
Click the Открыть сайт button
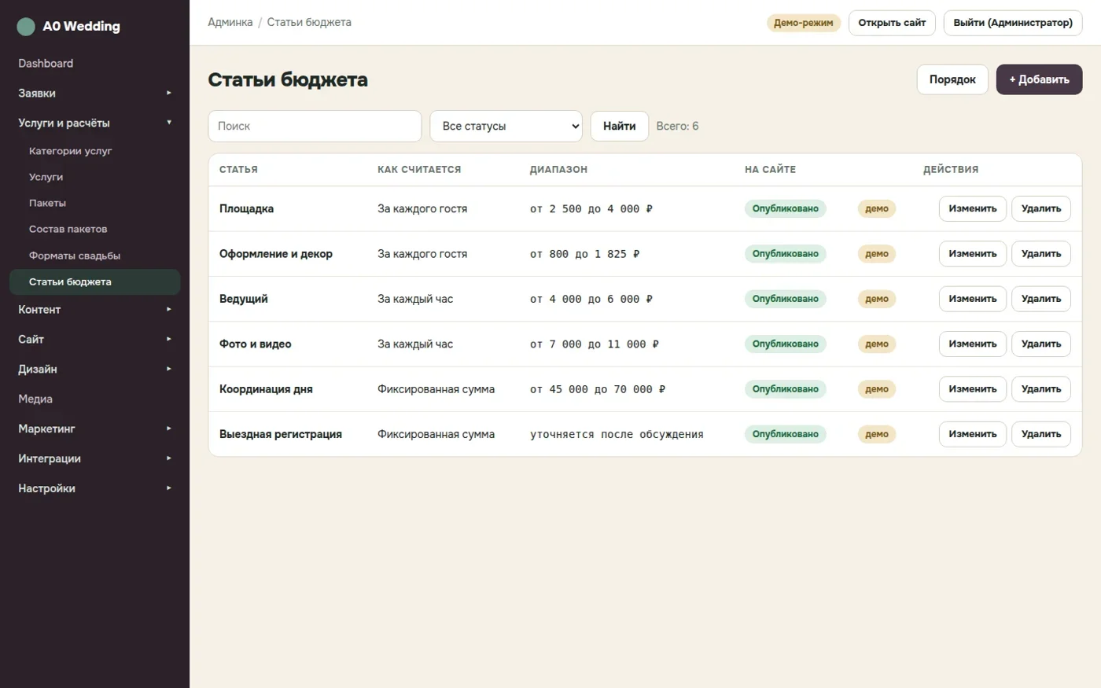(x=892, y=23)
